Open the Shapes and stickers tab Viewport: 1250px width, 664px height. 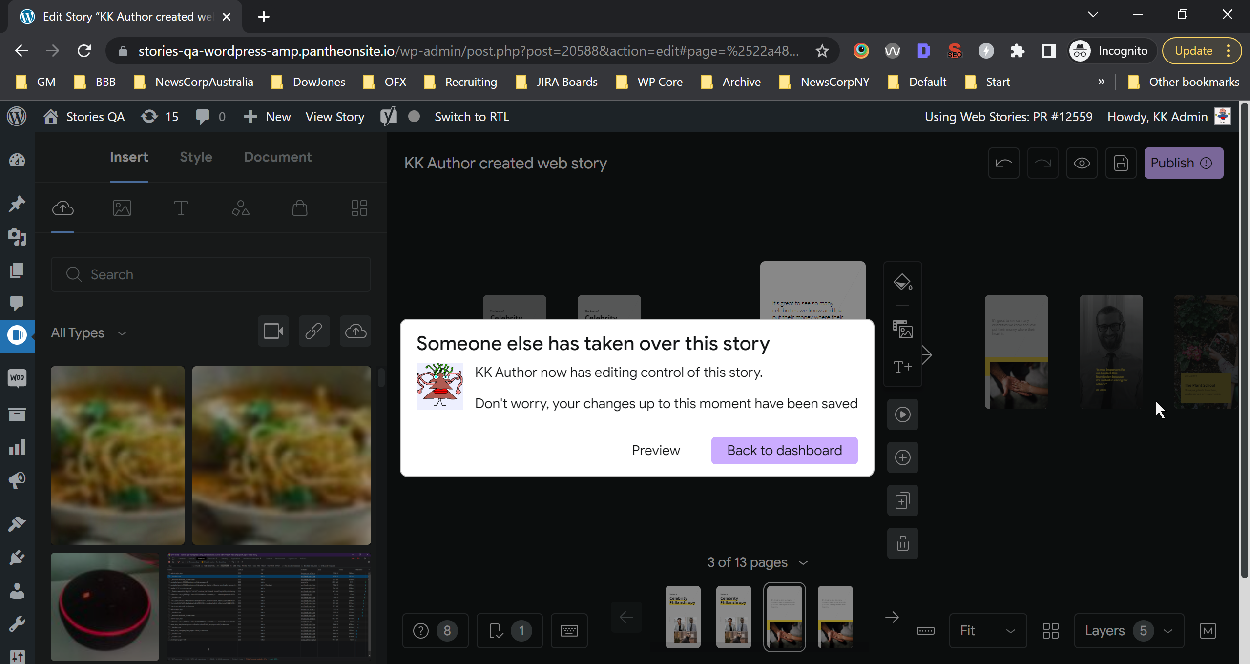(x=241, y=208)
